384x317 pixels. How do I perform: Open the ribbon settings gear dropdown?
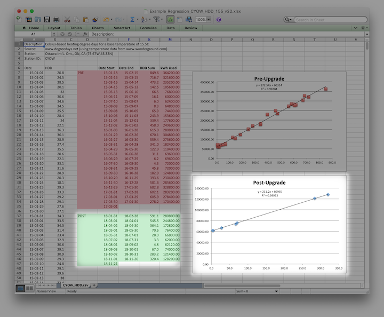(364, 27)
